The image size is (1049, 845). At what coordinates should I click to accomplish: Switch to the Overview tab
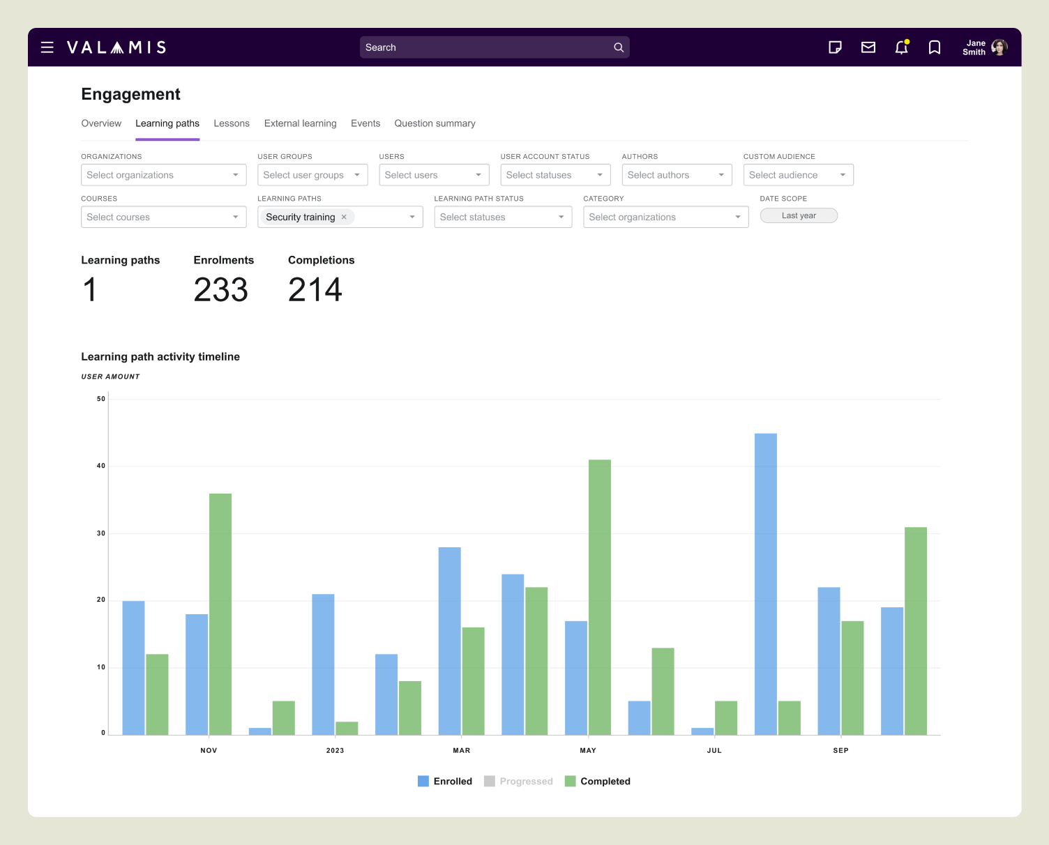pos(101,123)
